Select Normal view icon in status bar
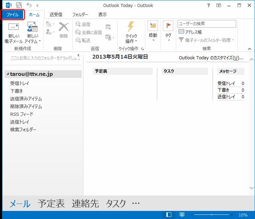The image size is (255, 219). tap(169, 215)
